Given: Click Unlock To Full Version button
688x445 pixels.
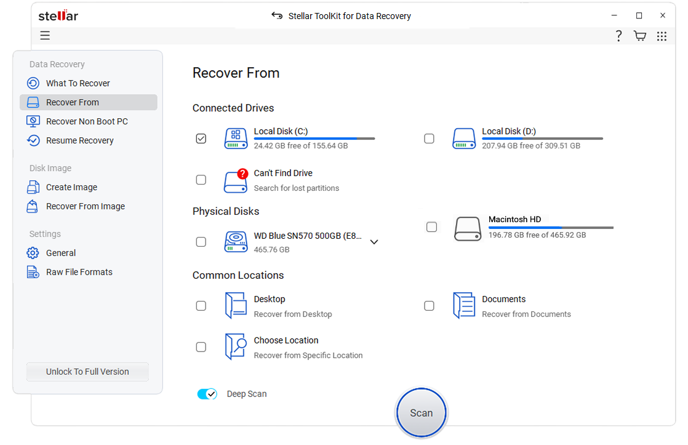Looking at the screenshot, I should point(88,372).
